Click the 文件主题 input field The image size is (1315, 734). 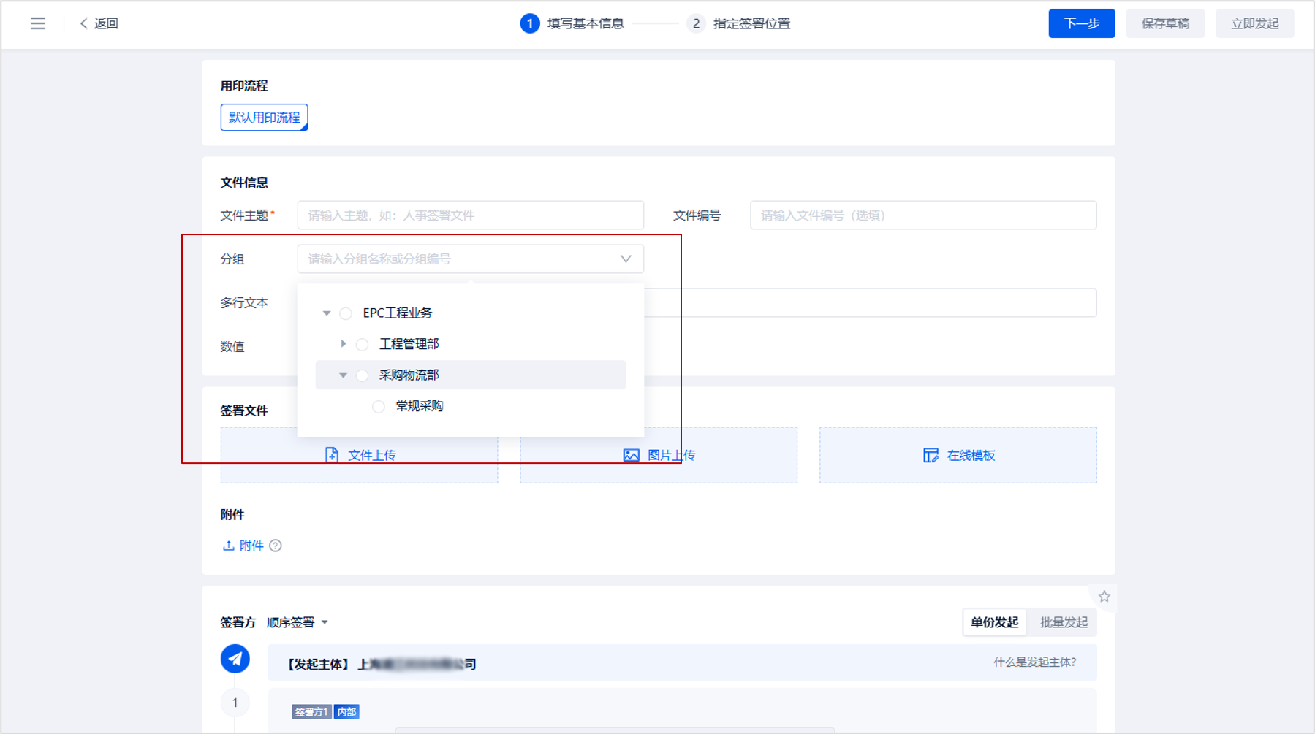[x=470, y=215]
